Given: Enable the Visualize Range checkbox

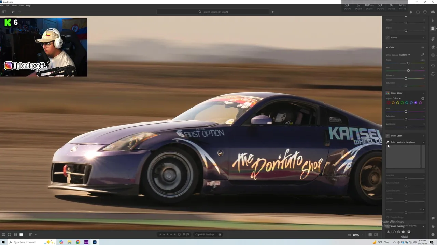Looking at the screenshot, I should tap(387, 217).
